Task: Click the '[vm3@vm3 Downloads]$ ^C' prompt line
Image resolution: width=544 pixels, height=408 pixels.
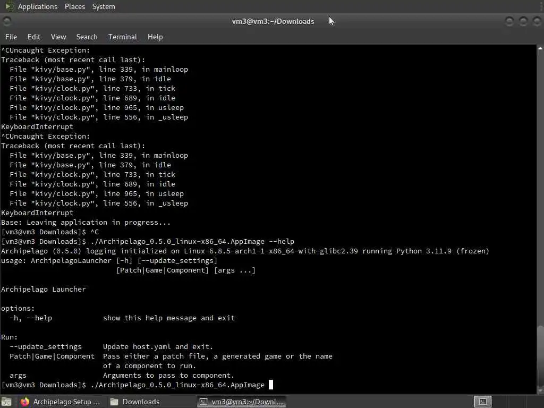Action: click(50, 232)
